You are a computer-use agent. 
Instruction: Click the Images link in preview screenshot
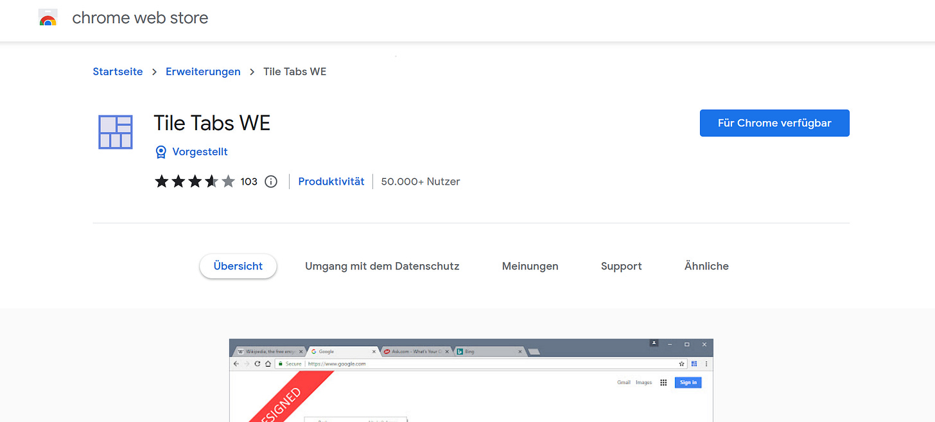[x=643, y=382]
